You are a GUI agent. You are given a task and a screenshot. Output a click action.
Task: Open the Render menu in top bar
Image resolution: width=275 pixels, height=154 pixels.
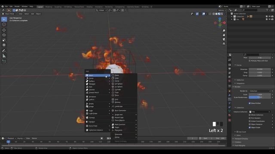point(17,6)
